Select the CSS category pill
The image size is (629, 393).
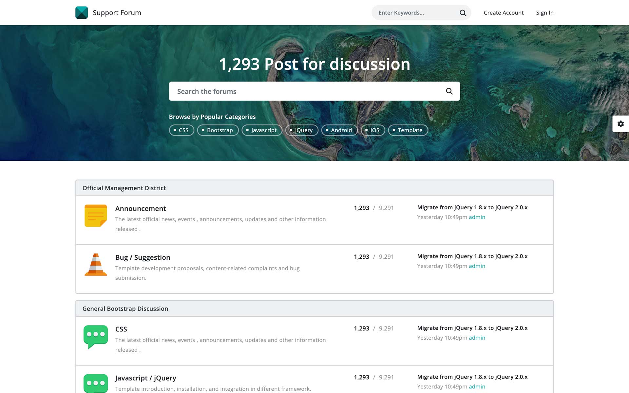coord(181,130)
